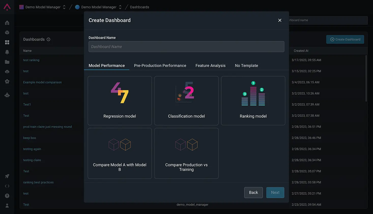The height and width of the screenshot is (214, 373).
Task: Open the Dashboards grid sidebar icon
Action: coord(7,42)
